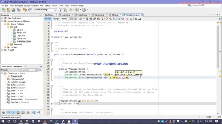Click the Open Project toolbar icon

pos(14,10)
